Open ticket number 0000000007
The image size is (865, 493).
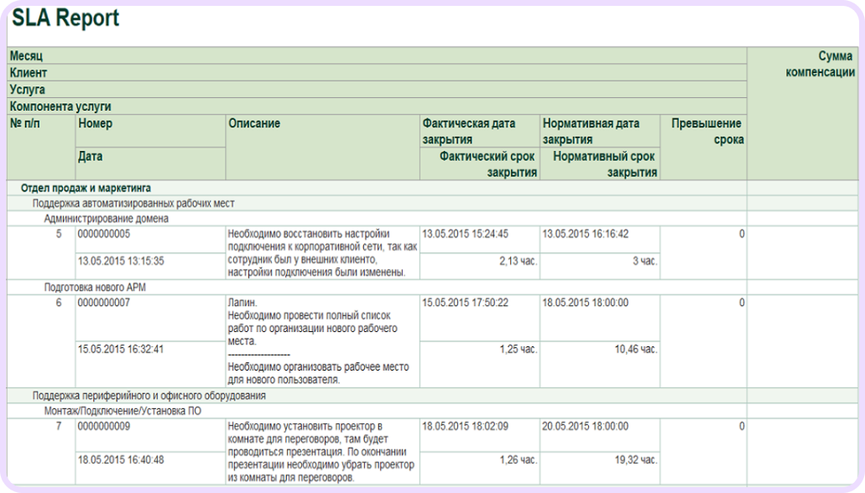tap(104, 303)
